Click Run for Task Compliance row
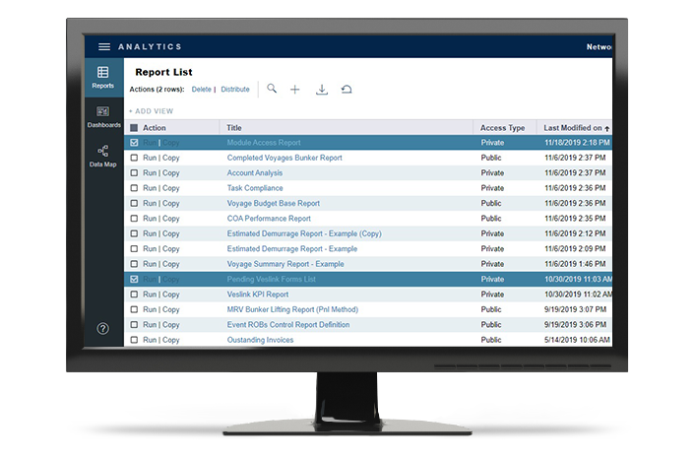The image size is (695, 459). click(x=150, y=188)
